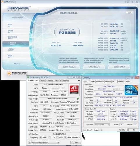Click the Intel Core i7 920 name field
140x146 pixels.
pyautogui.click(x=109, y=86)
